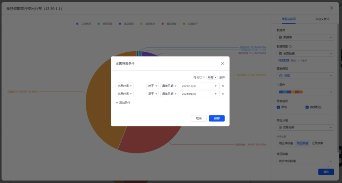
Task: Open the 统计字段数值 dropdown
Action: 305,161
